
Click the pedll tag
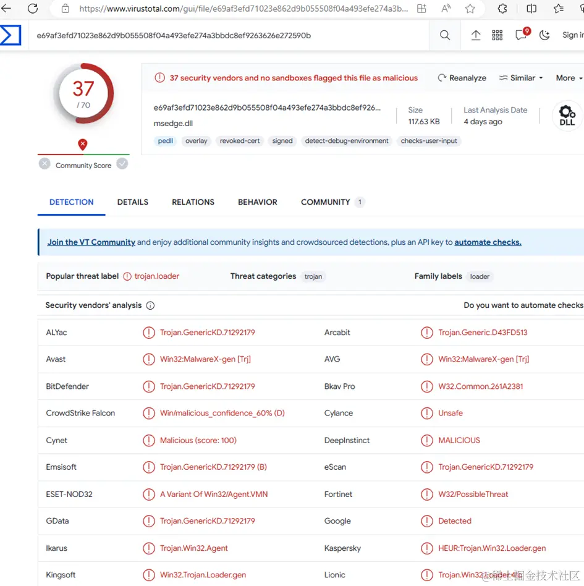coord(165,141)
